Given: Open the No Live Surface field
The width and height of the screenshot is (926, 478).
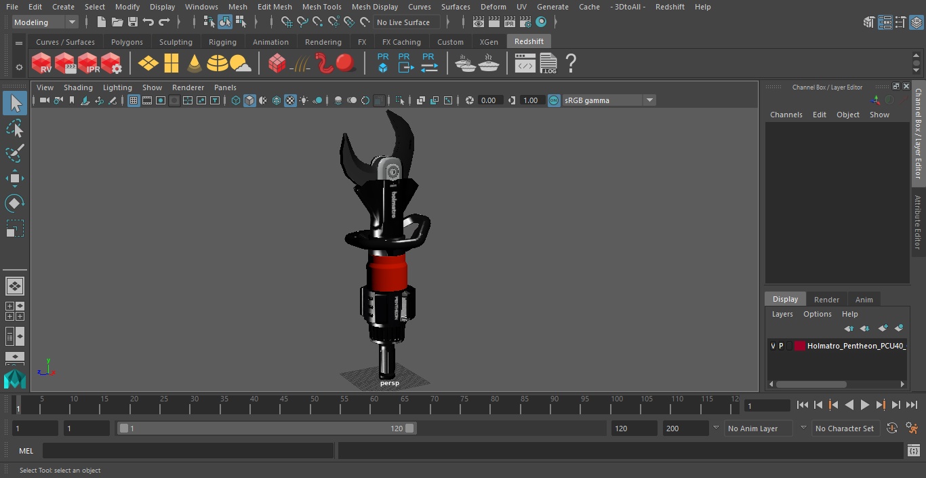Looking at the screenshot, I should point(407,22).
